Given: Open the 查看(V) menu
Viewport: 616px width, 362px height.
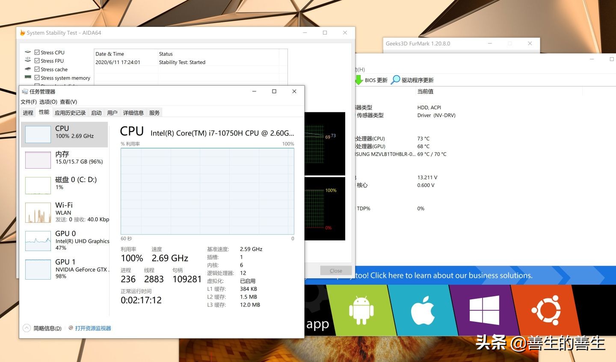Looking at the screenshot, I should (x=68, y=102).
